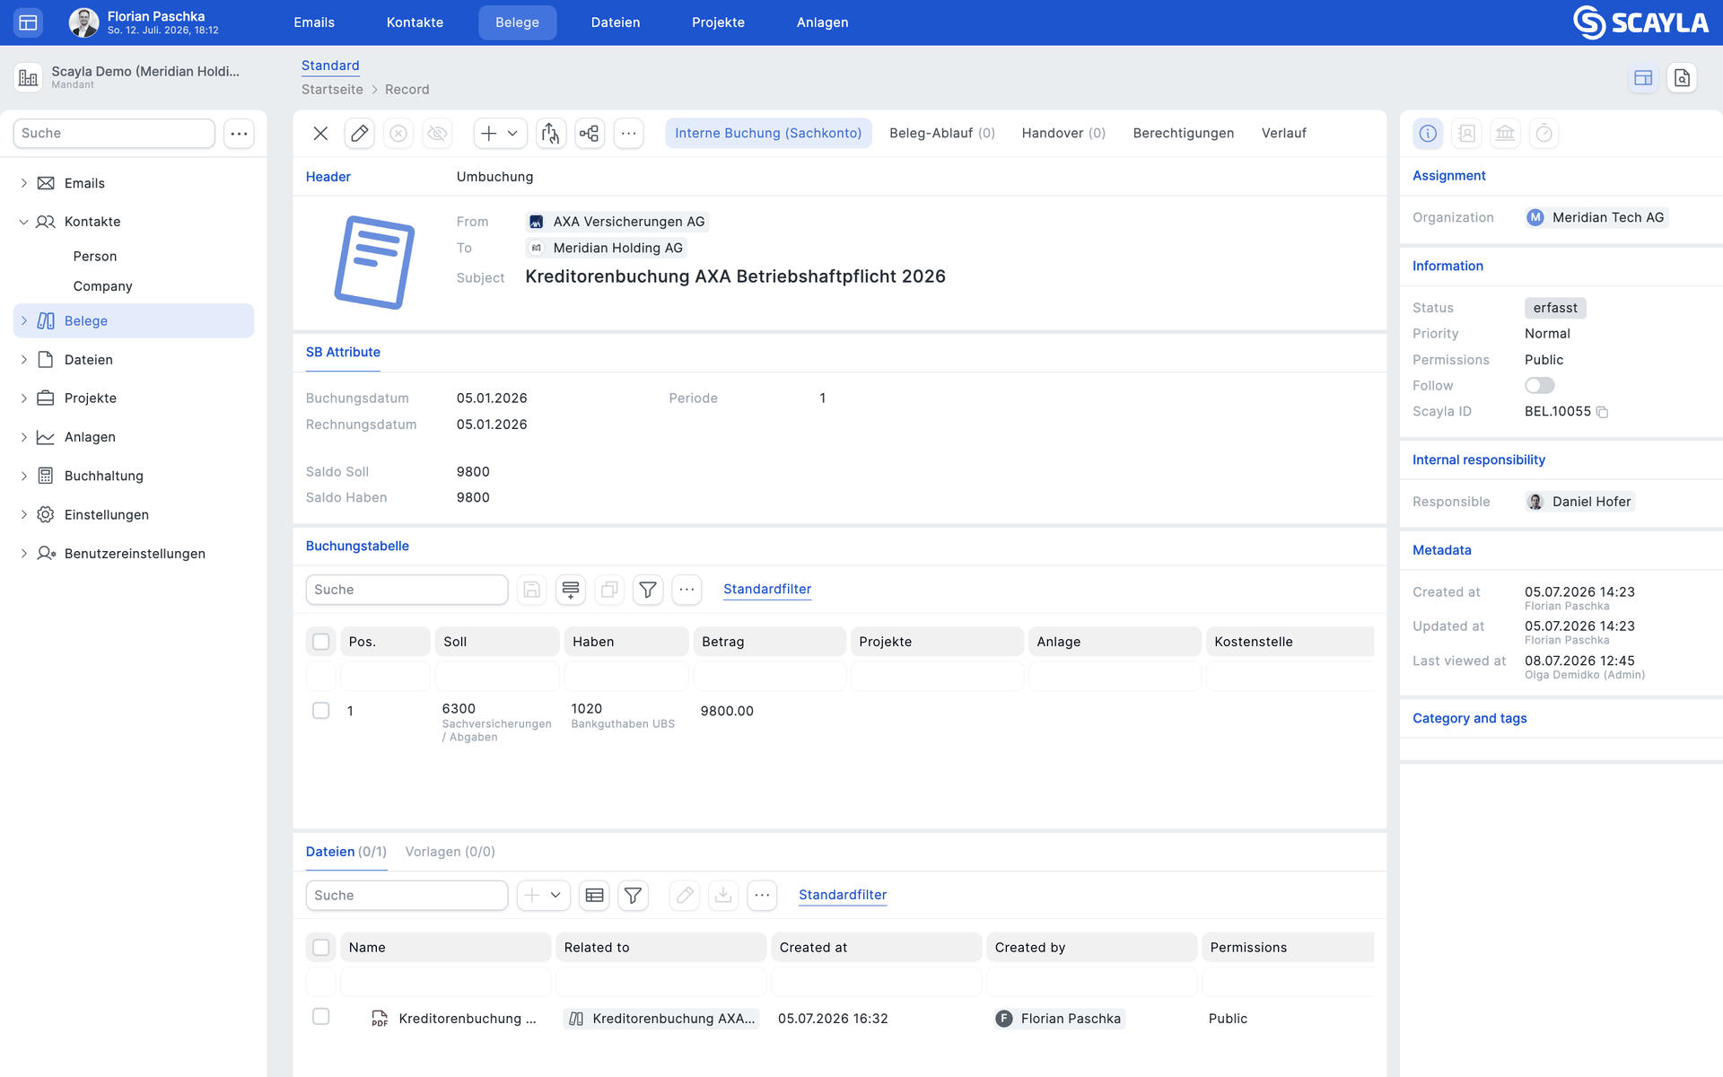Viewport: 1723px width, 1077px height.
Task: Expand the Einstellungen tree node chevron
Action: coord(24,515)
